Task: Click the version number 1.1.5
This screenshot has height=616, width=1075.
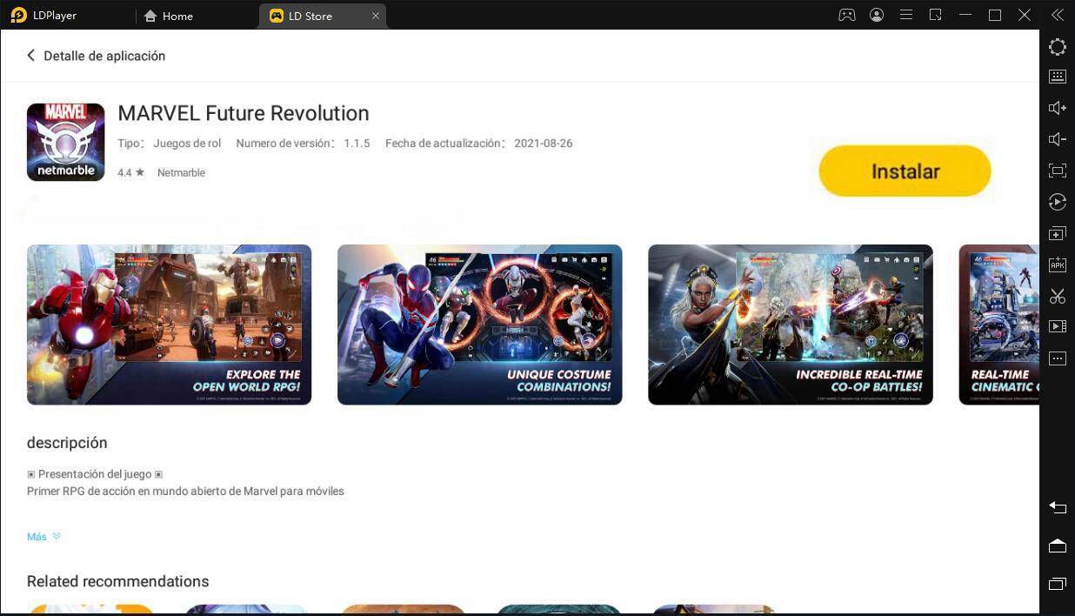Action: coord(357,144)
